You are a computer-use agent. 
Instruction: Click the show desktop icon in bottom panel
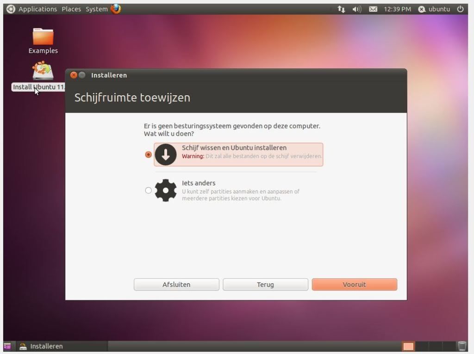click(x=7, y=346)
